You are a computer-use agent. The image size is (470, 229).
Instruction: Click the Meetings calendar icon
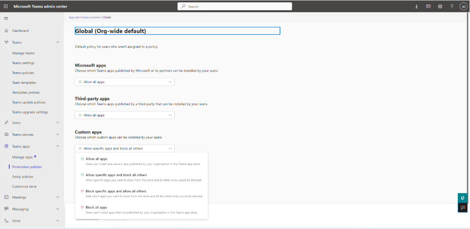coord(6,197)
